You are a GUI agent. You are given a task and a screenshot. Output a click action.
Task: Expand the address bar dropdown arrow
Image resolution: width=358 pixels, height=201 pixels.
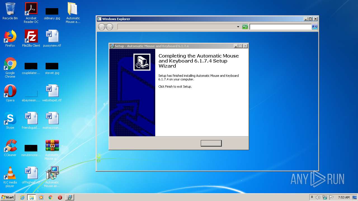click(x=238, y=27)
